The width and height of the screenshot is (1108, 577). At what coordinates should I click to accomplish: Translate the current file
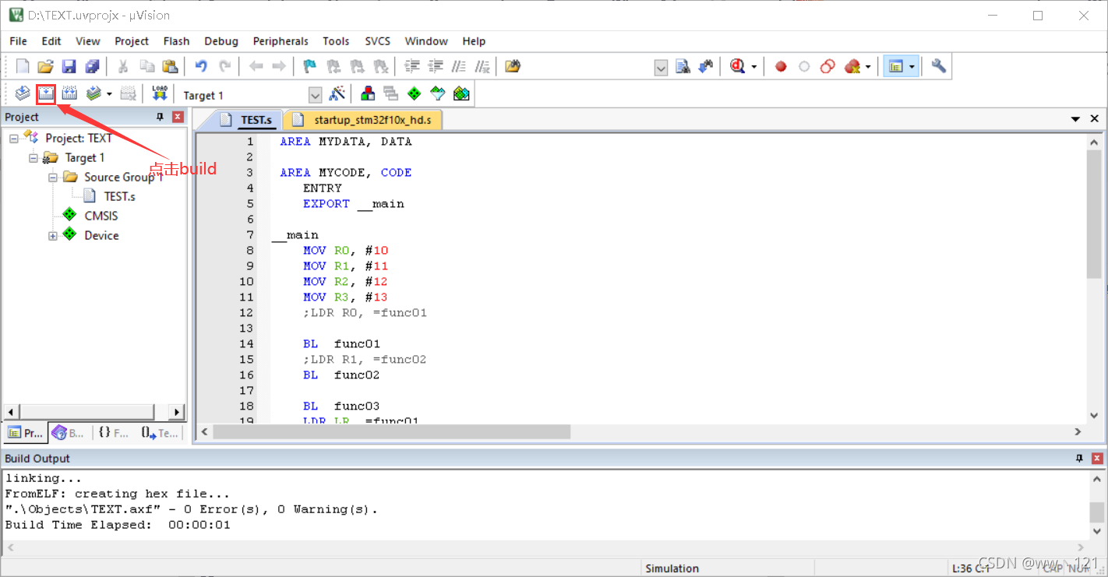click(x=23, y=94)
